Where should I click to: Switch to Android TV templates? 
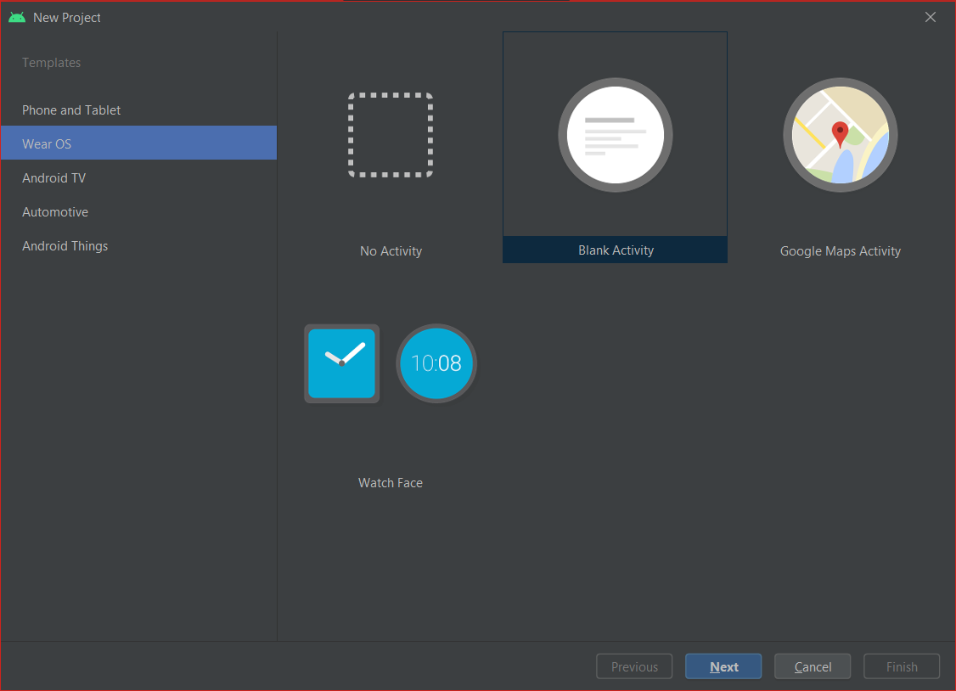click(139, 178)
